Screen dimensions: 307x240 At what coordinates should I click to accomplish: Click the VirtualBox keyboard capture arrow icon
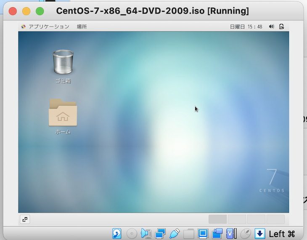(x=260, y=234)
